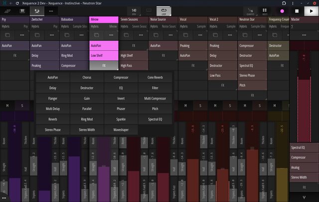Select the Seven Seasons track name header
The height and width of the screenshot is (202, 319).
(134, 19)
